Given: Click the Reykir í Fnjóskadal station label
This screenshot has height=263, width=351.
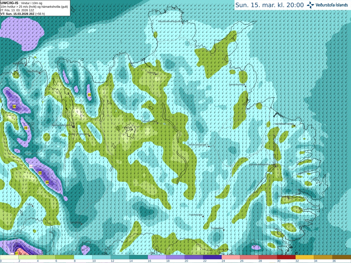Looking at the screenshot, I should tap(78, 134).
